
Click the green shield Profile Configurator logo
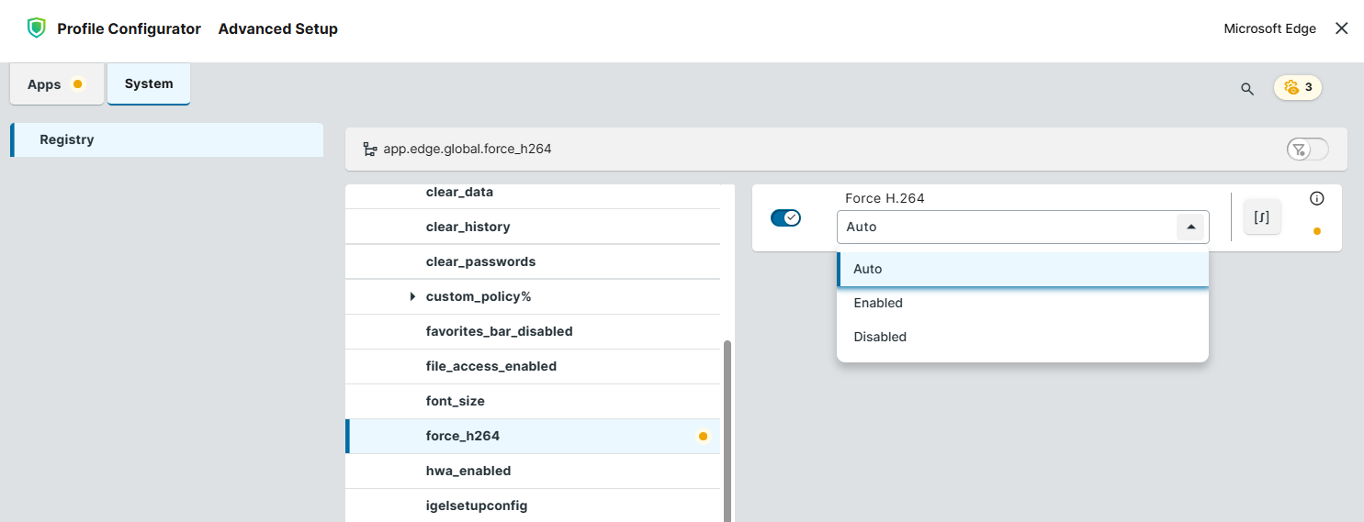click(x=36, y=28)
